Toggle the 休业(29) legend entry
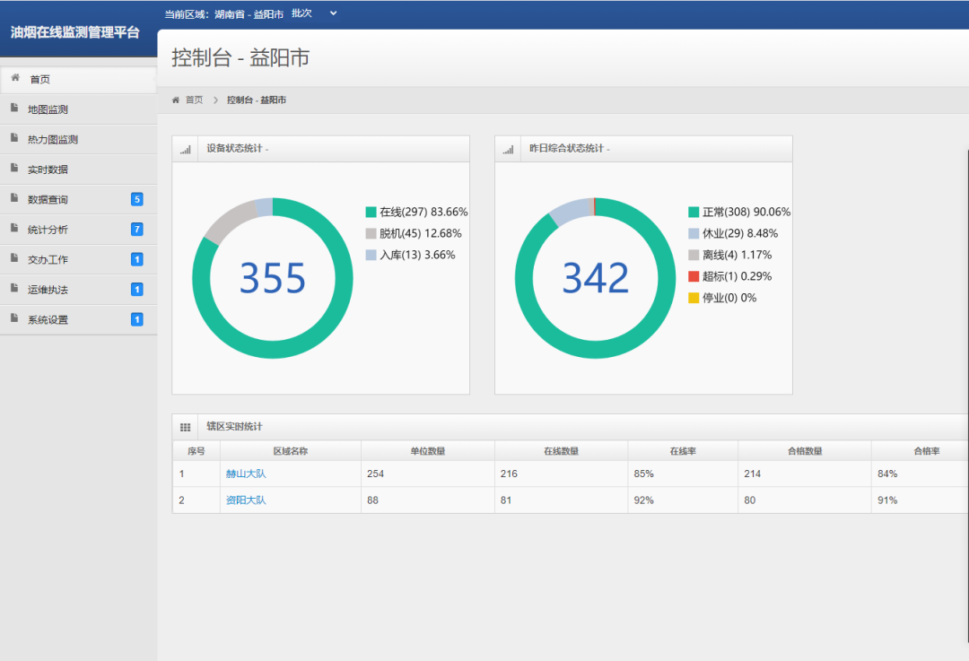The image size is (969, 661). tap(733, 233)
